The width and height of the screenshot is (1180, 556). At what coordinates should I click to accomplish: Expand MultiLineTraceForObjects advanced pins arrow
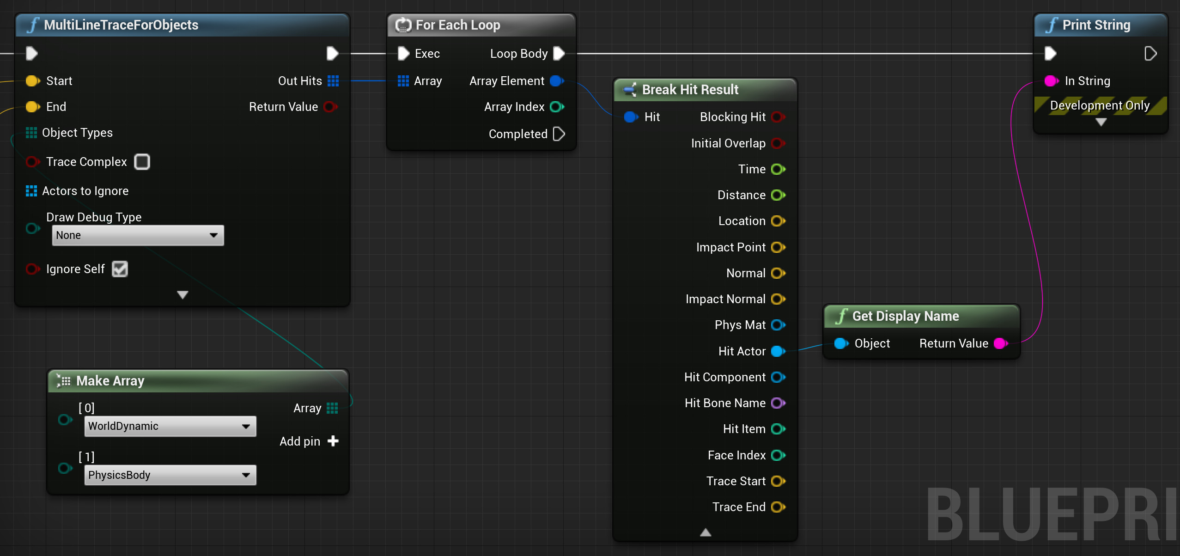click(182, 295)
